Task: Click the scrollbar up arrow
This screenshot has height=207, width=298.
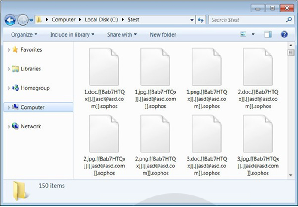Action: tap(291, 45)
